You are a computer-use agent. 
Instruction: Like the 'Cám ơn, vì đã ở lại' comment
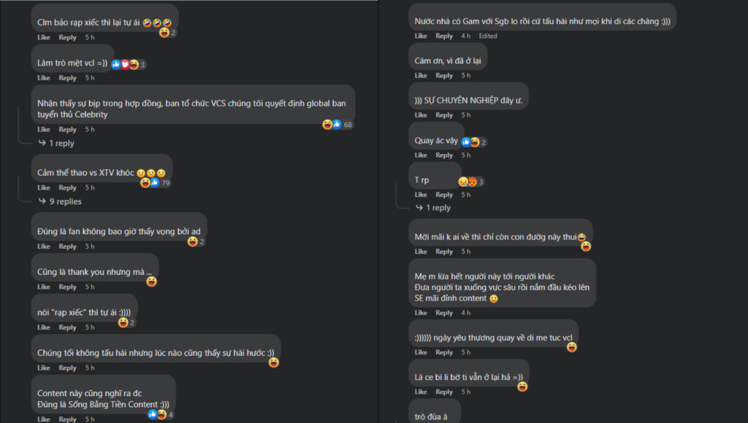(421, 76)
